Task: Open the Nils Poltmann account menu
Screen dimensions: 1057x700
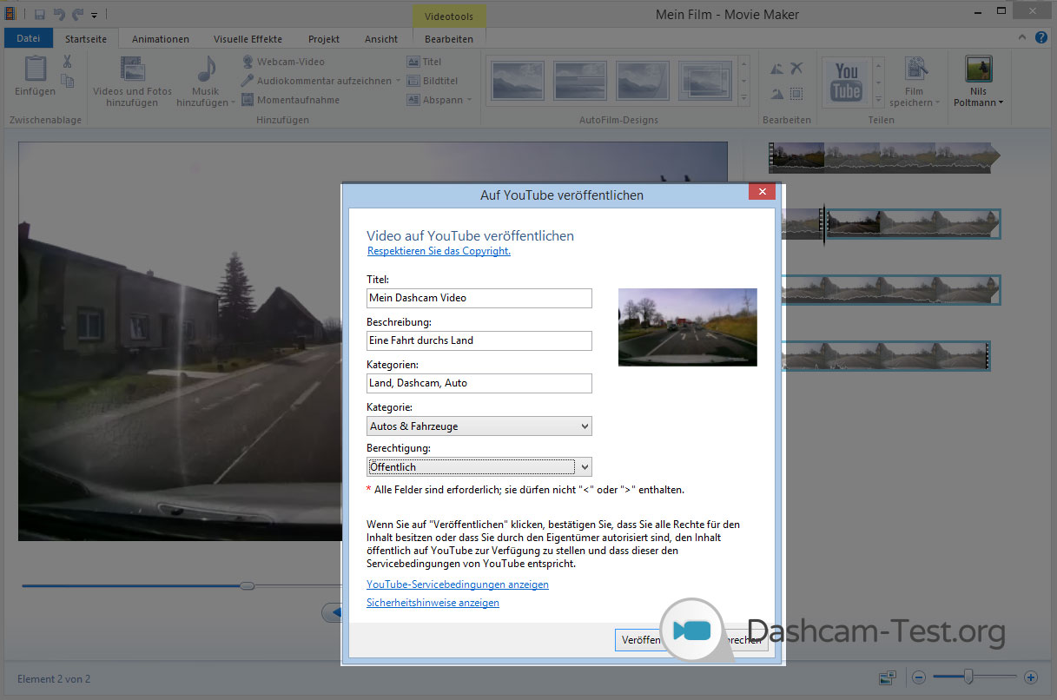Action: pyautogui.click(x=1001, y=102)
